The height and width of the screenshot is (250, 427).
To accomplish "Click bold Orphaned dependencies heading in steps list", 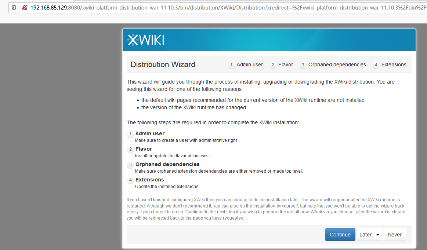I will [167, 164].
